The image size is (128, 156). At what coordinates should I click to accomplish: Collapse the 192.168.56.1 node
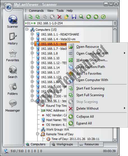(x=32, y=101)
